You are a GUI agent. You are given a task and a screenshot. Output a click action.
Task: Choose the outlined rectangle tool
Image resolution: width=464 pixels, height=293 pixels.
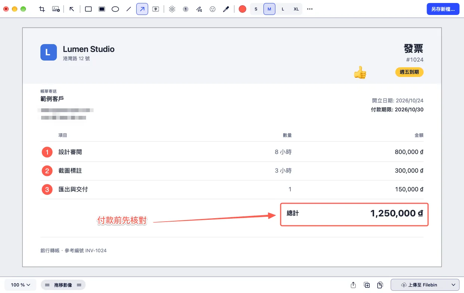tap(88, 9)
